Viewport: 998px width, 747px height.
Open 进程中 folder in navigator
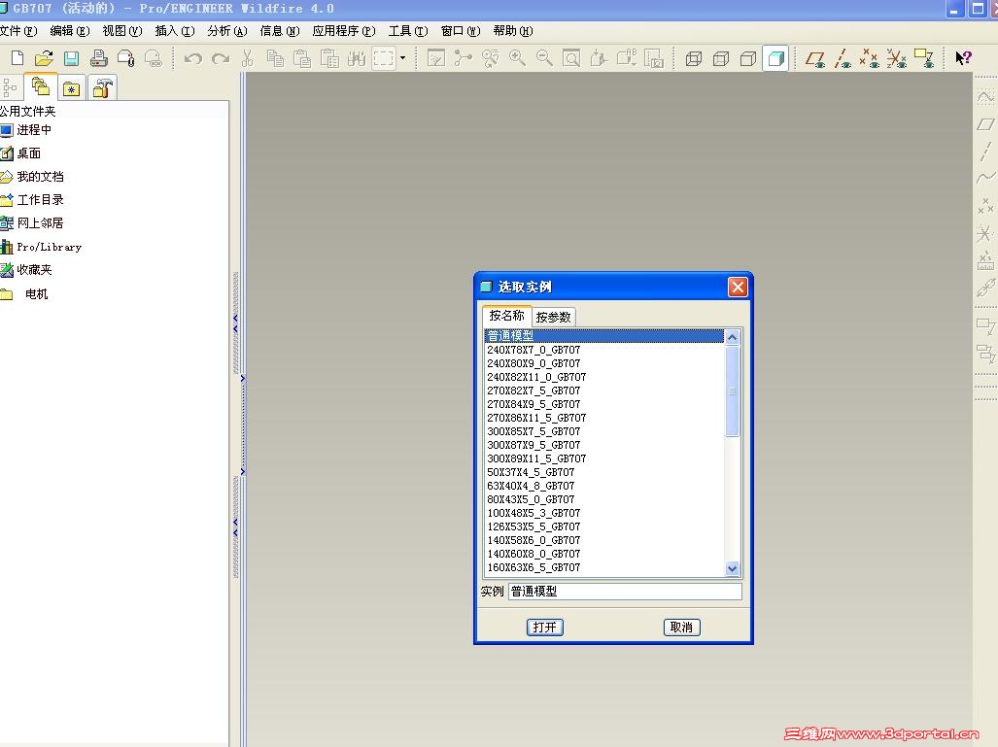26,130
